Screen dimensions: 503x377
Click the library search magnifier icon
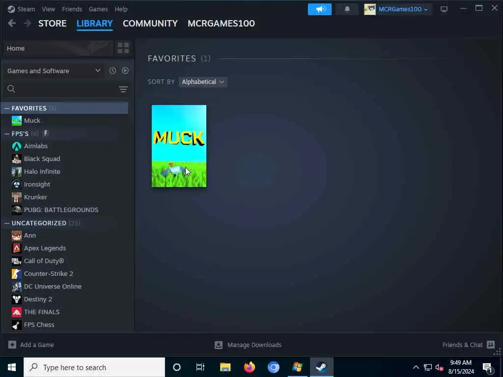11,89
